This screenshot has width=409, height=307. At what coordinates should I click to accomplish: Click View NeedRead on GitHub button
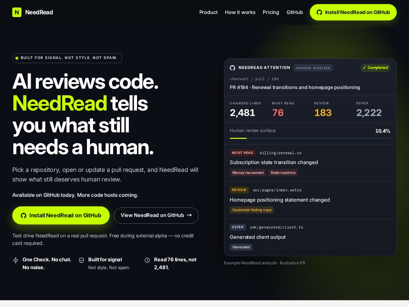(156, 215)
